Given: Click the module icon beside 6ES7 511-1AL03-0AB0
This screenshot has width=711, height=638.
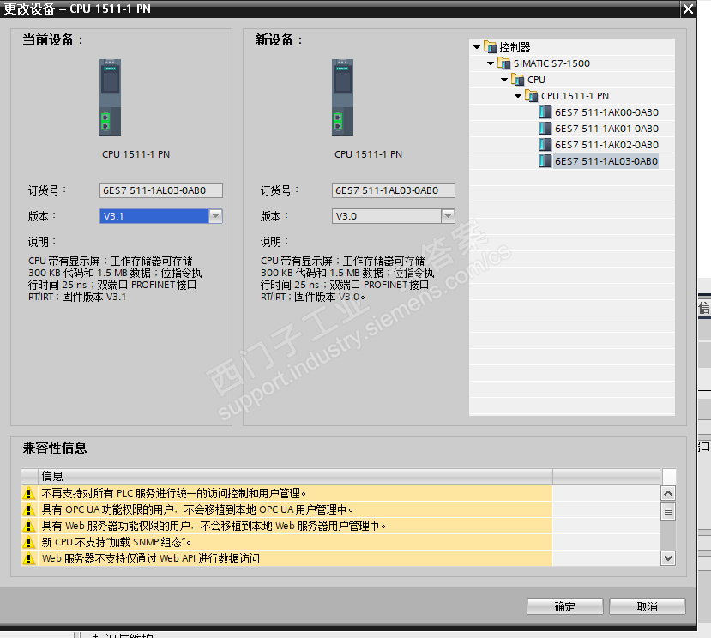Looking at the screenshot, I should [x=545, y=161].
